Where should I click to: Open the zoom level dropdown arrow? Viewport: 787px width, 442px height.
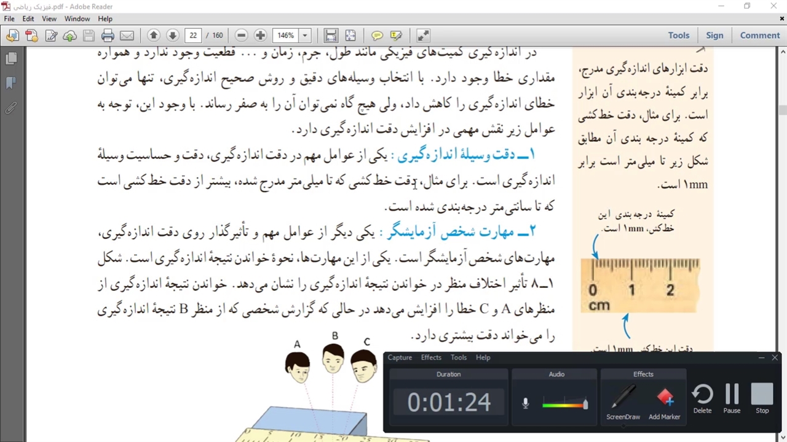pos(304,36)
